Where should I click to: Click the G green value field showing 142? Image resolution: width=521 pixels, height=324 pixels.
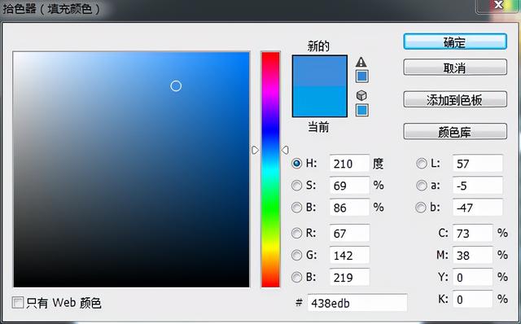pos(349,256)
